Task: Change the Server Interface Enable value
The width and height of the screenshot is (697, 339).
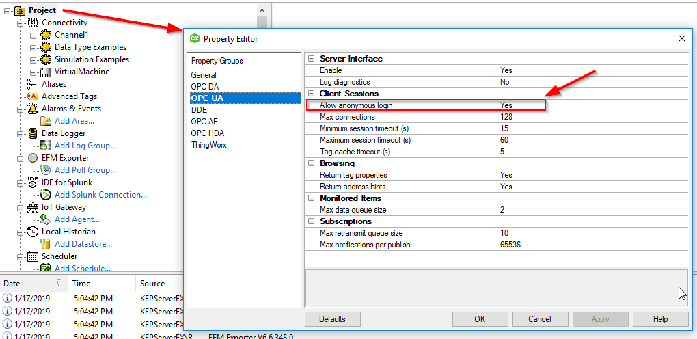Action: click(592, 70)
